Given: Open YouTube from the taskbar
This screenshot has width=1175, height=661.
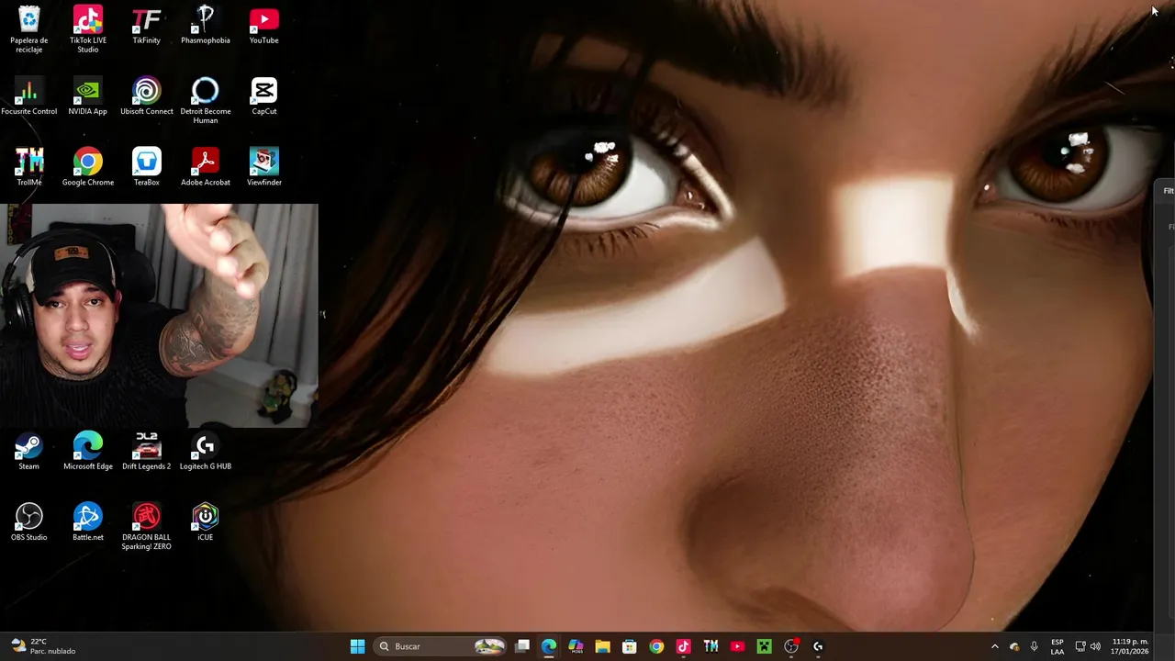Looking at the screenshot, I should [737, 646].
